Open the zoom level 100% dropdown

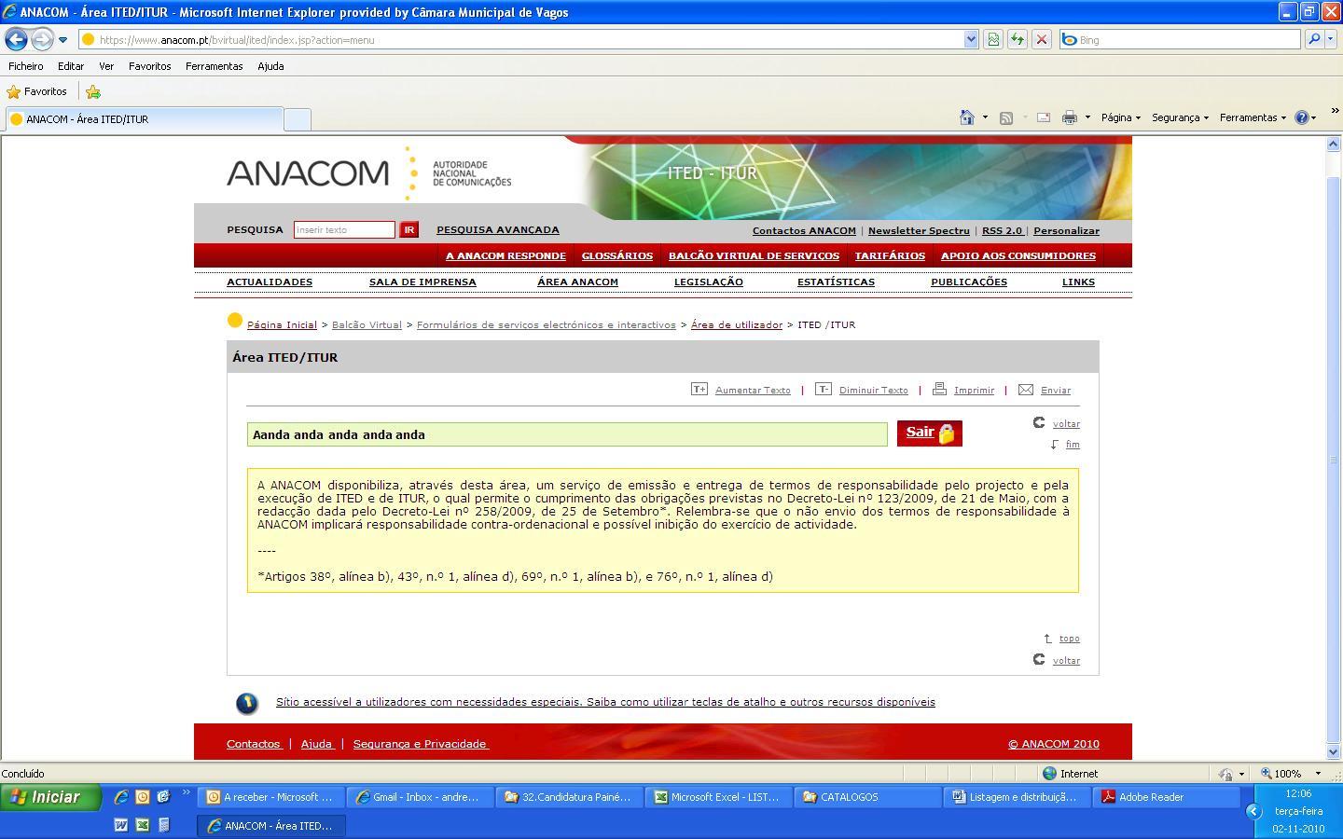tap(1318, 774)
